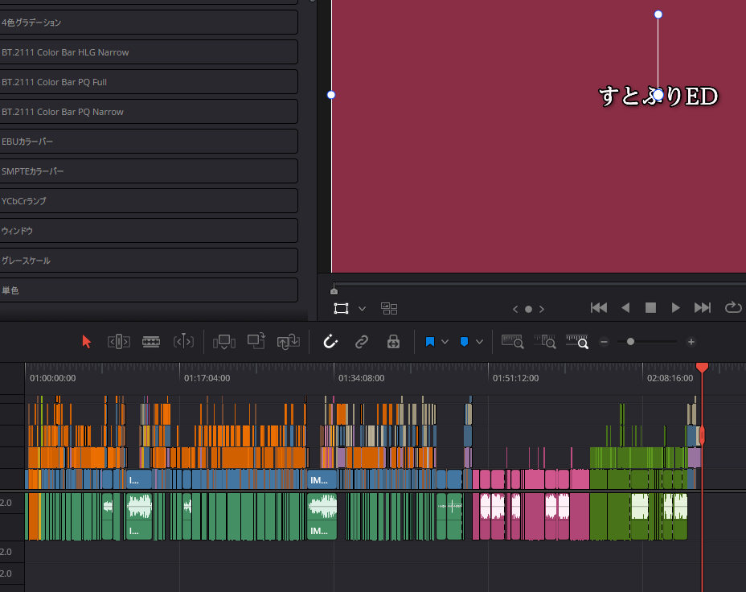Open viewer overlay mode dropdown chevron
746x592 pixels.
[x=362, y=308]
